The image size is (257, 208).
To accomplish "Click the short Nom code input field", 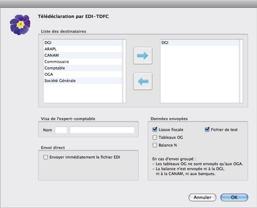I will tap(61, 130).
